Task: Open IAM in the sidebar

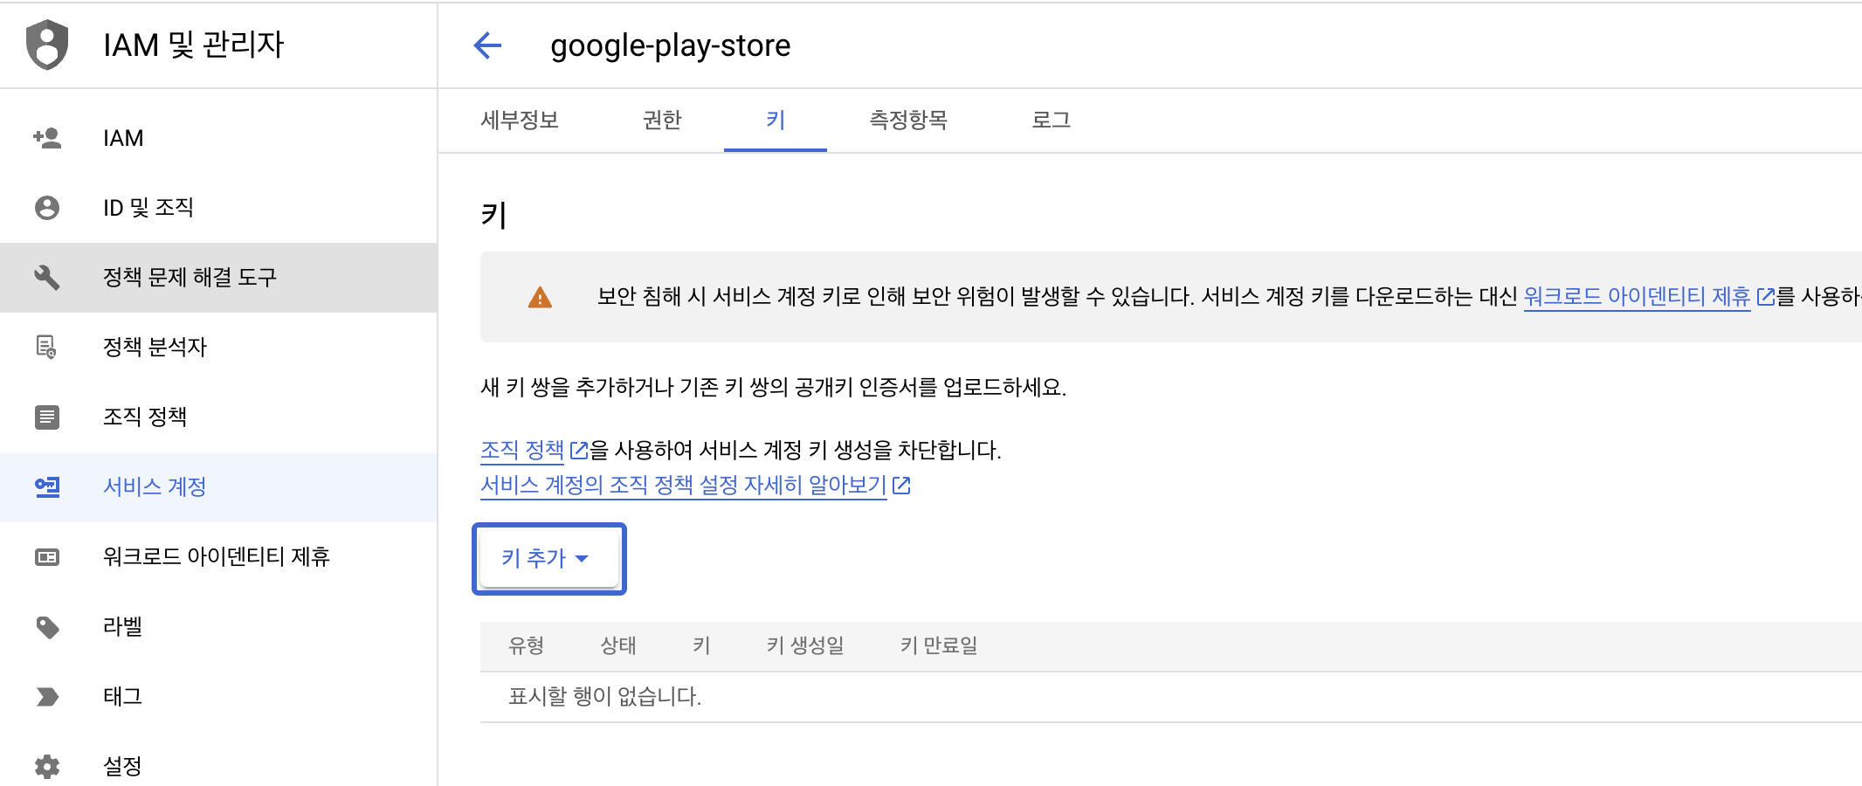Action: [x=218, y=138]
